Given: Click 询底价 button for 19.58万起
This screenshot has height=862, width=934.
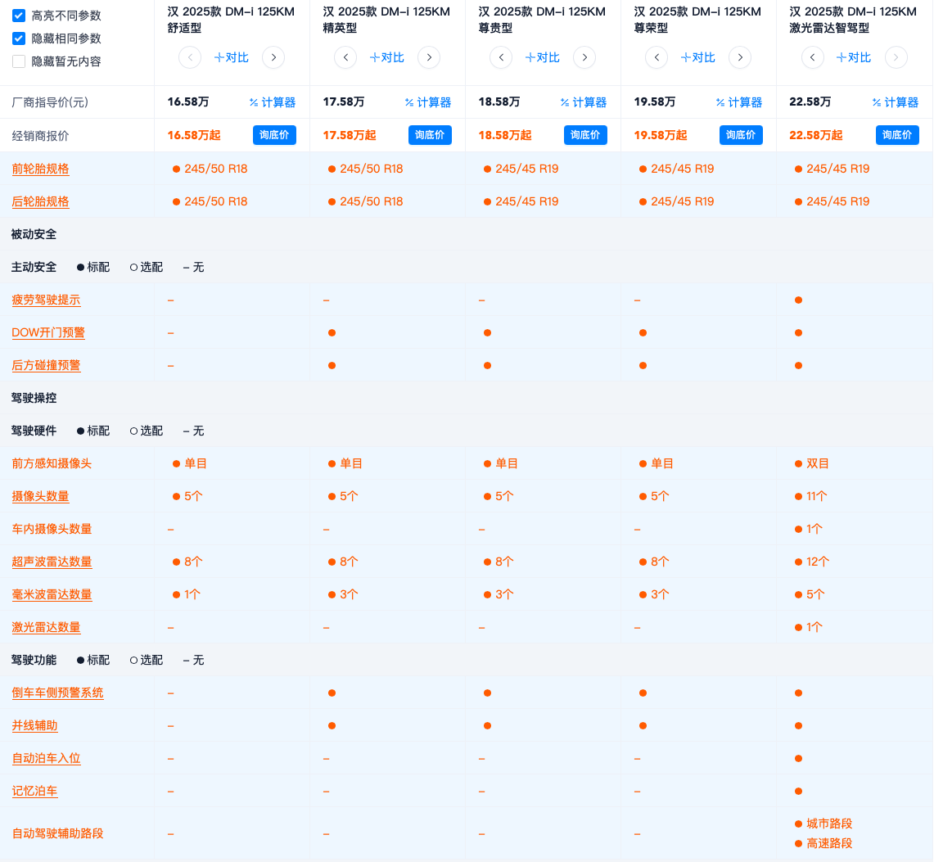Looking at the screenshot, I should pos(741,135).
